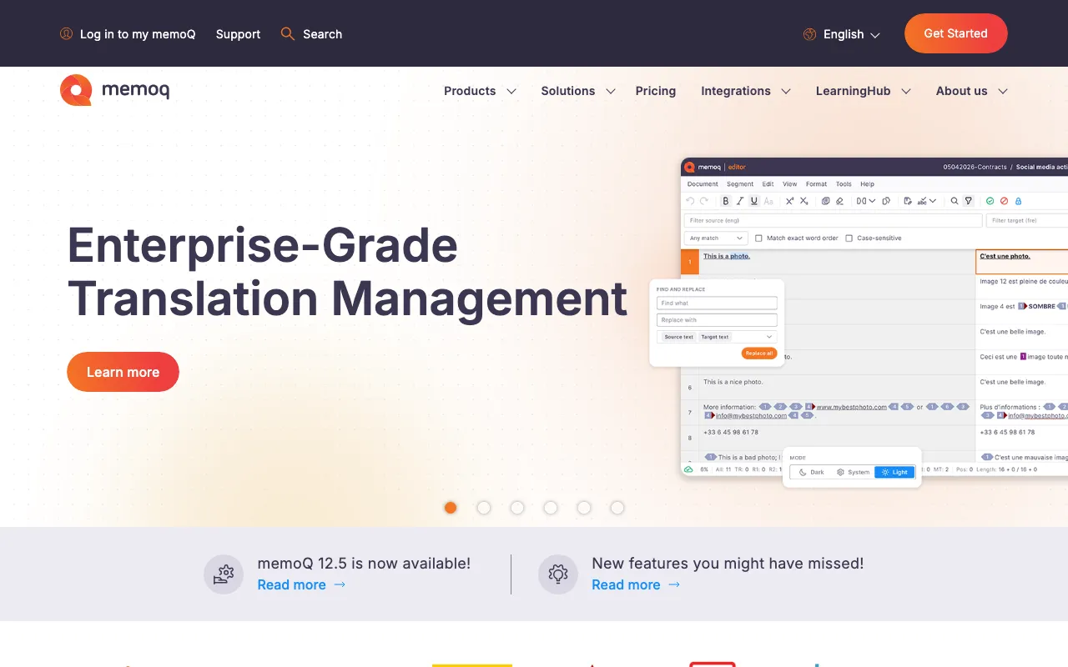Viewport: 1068px width, 667px height.
Task: Click the green cloud icon in the editor status bar
Action: tap(688, 469)
